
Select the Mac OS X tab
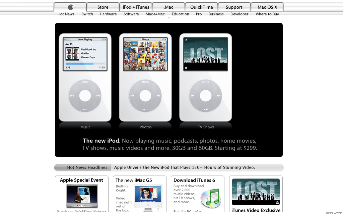[x=267, y=7]
